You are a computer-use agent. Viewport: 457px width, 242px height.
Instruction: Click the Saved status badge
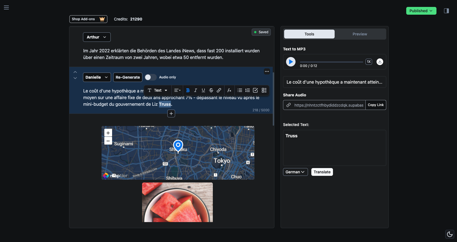[x=261, y=32]
